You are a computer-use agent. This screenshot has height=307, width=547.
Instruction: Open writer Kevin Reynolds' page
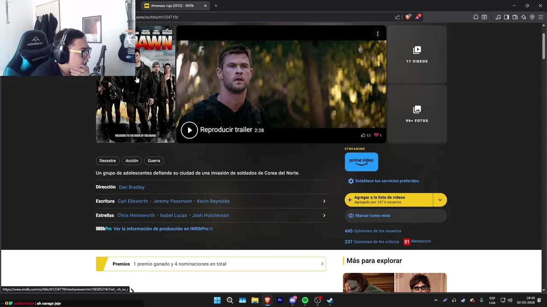point(213,201)
